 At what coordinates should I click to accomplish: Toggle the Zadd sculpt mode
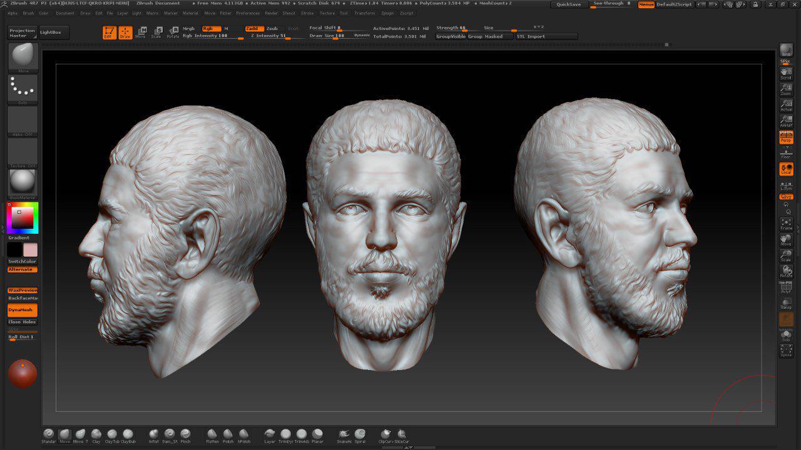tap(254, 29)
